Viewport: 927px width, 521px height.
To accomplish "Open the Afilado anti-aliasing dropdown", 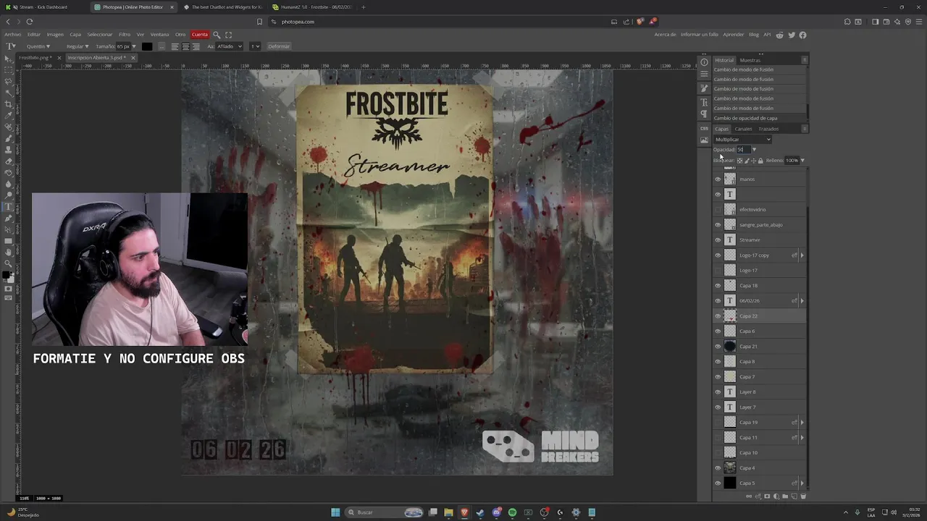I will [230, 46].
